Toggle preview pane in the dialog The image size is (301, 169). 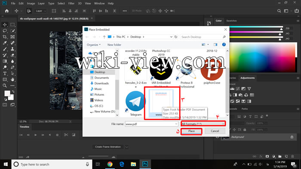[215, 45]
